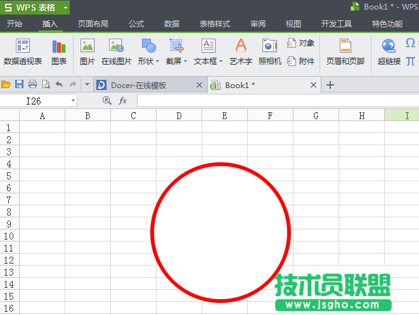Click the magnifier icon beside fx
Viewport: 419px width, 315px height.
pyautogui.click(x=107, y=101)
